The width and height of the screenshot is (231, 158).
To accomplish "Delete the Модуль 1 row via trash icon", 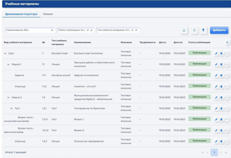I will coord(222,64).
